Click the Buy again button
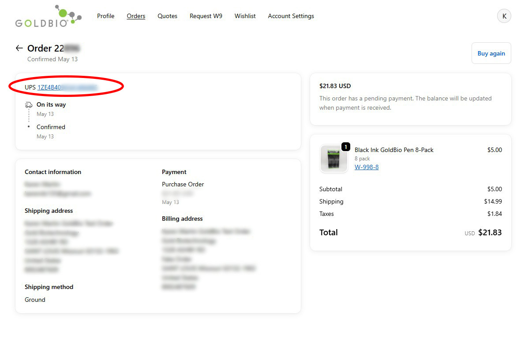 point(491,53)
